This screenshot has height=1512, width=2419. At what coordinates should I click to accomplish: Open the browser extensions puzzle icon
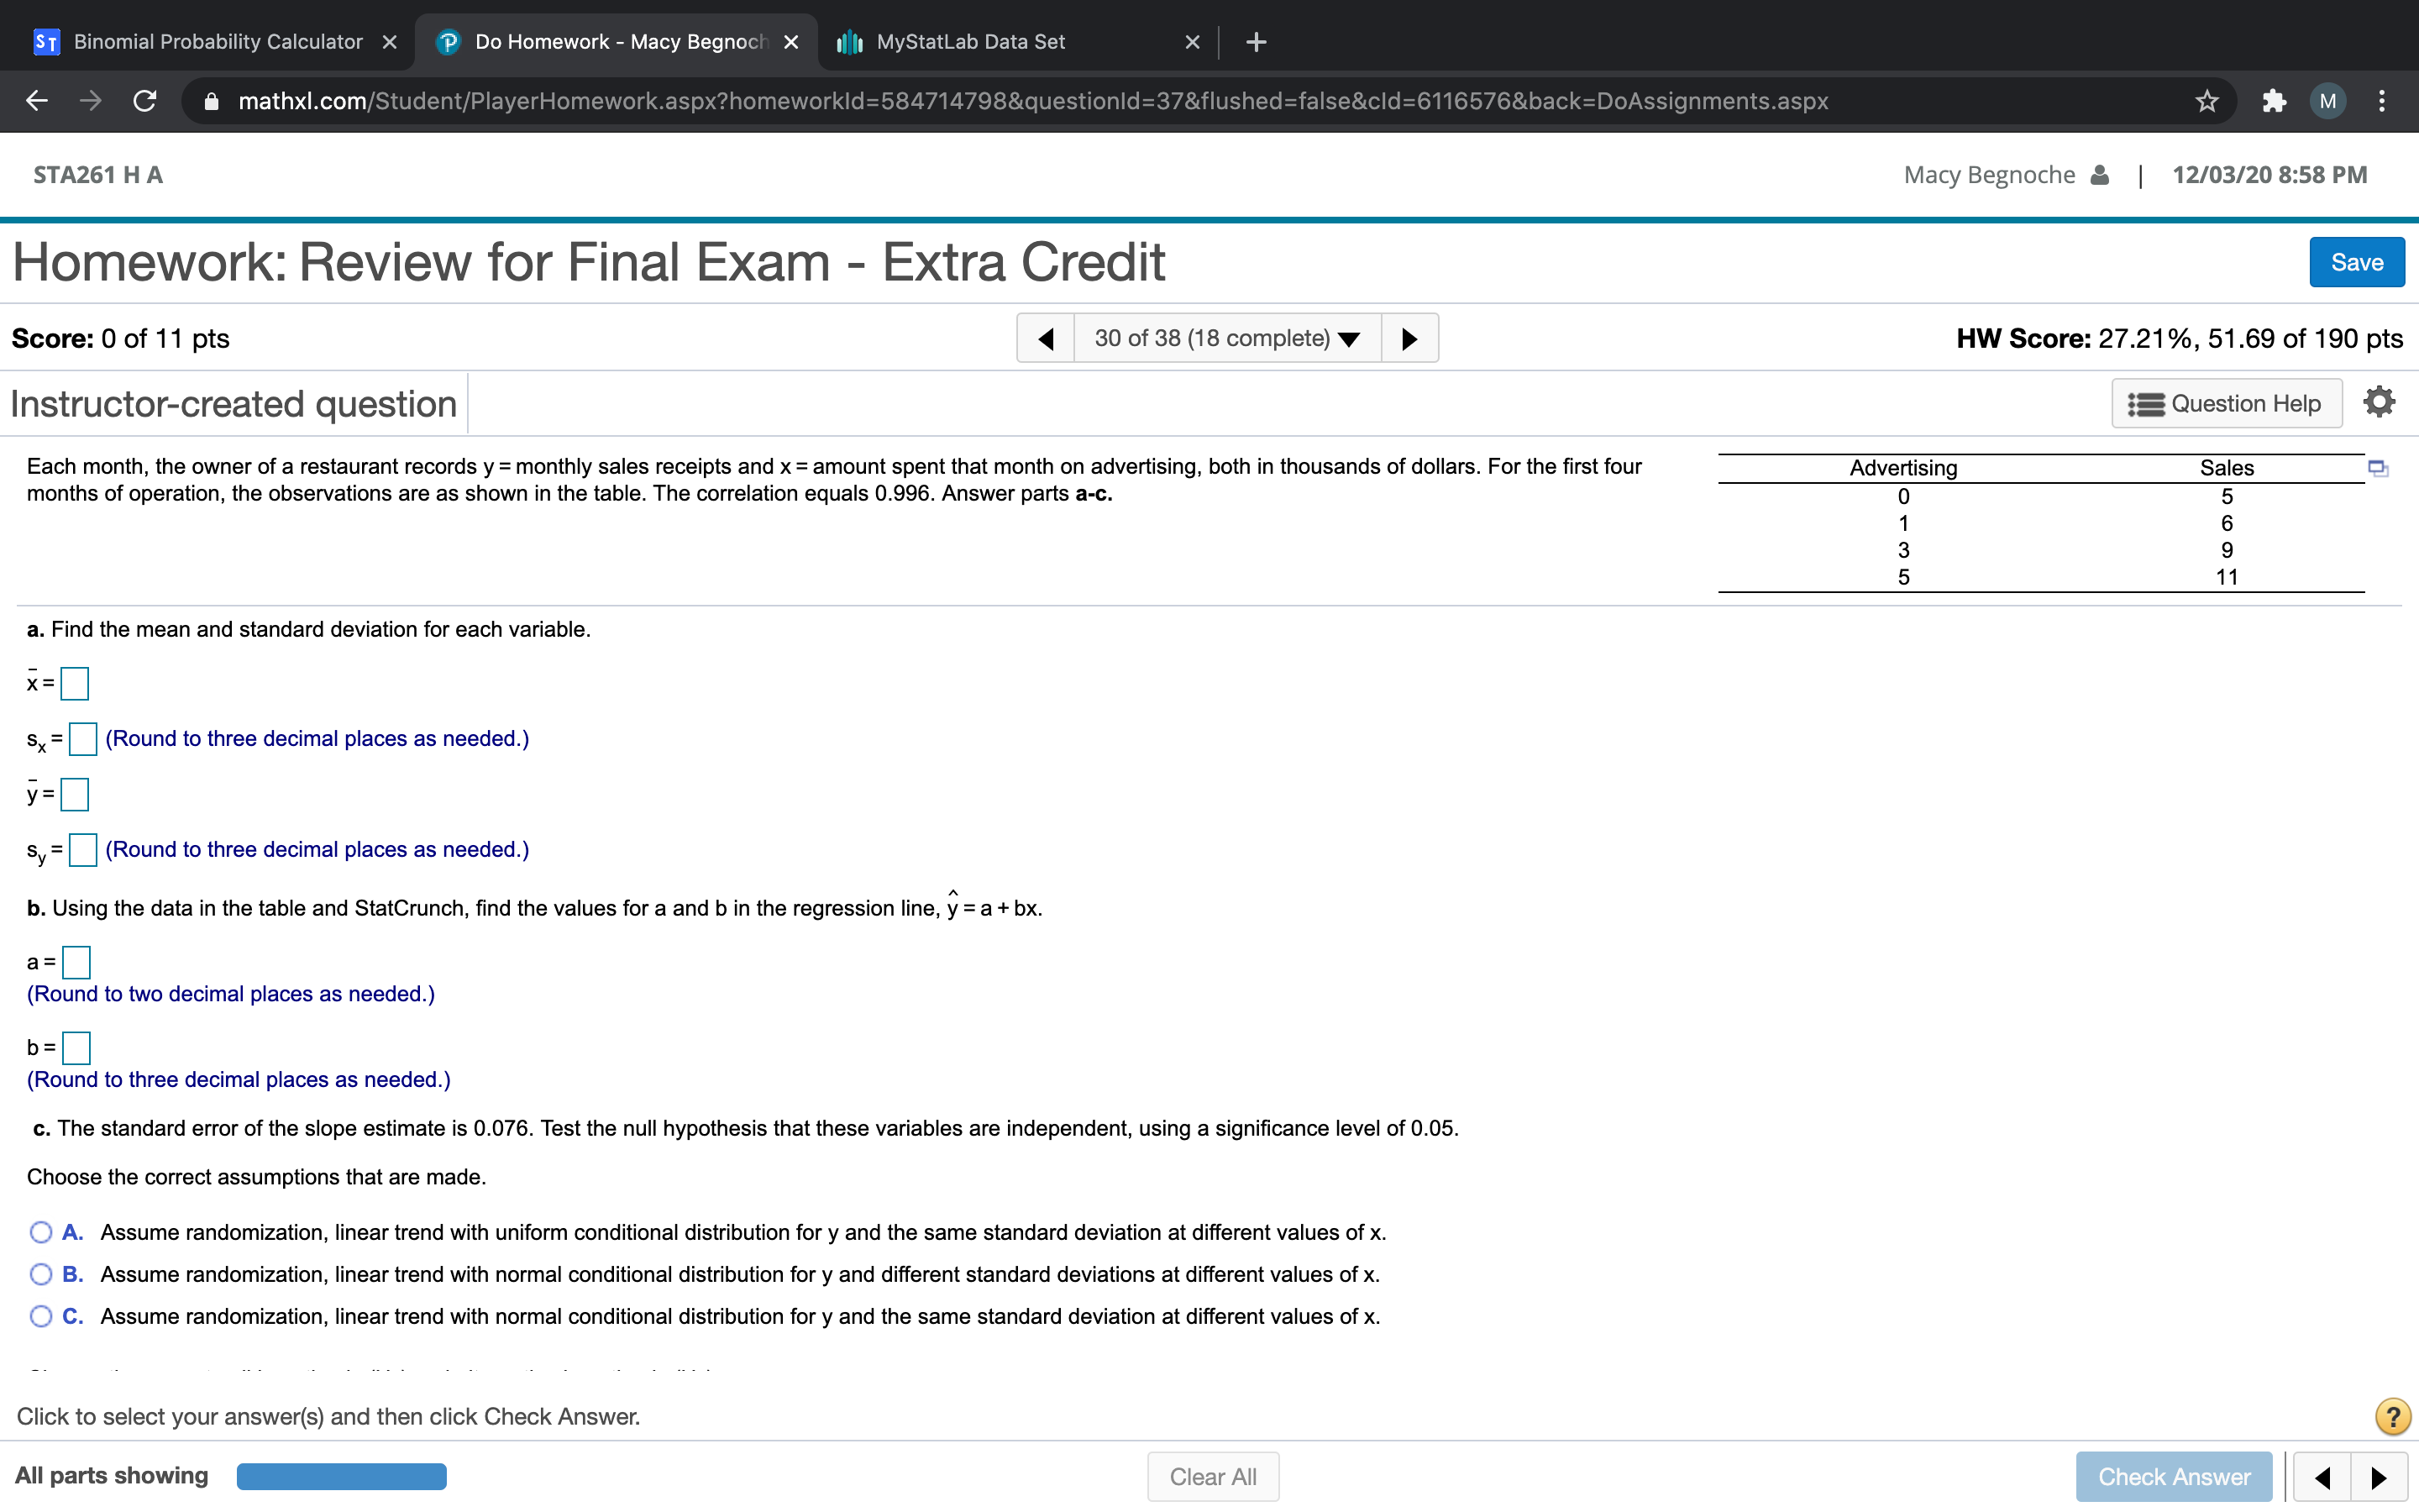[x=2273, y=101]
